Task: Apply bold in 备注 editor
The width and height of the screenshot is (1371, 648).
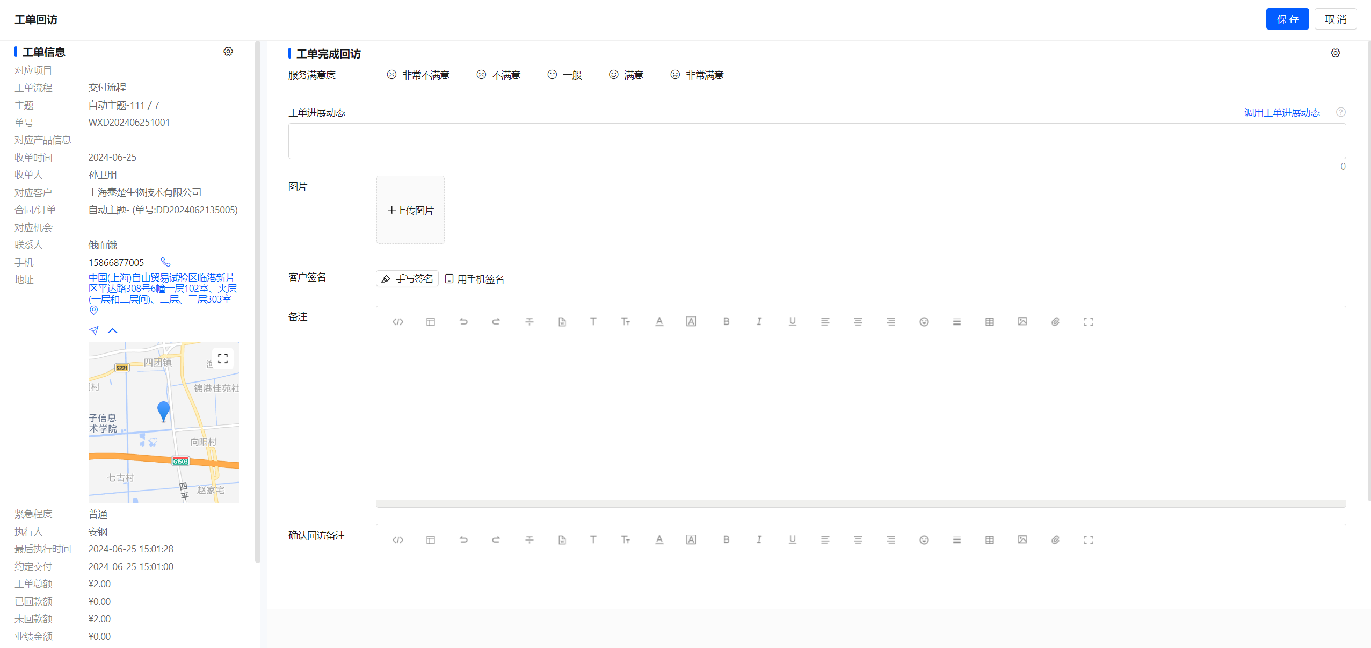Action: [x=726, y=322]
